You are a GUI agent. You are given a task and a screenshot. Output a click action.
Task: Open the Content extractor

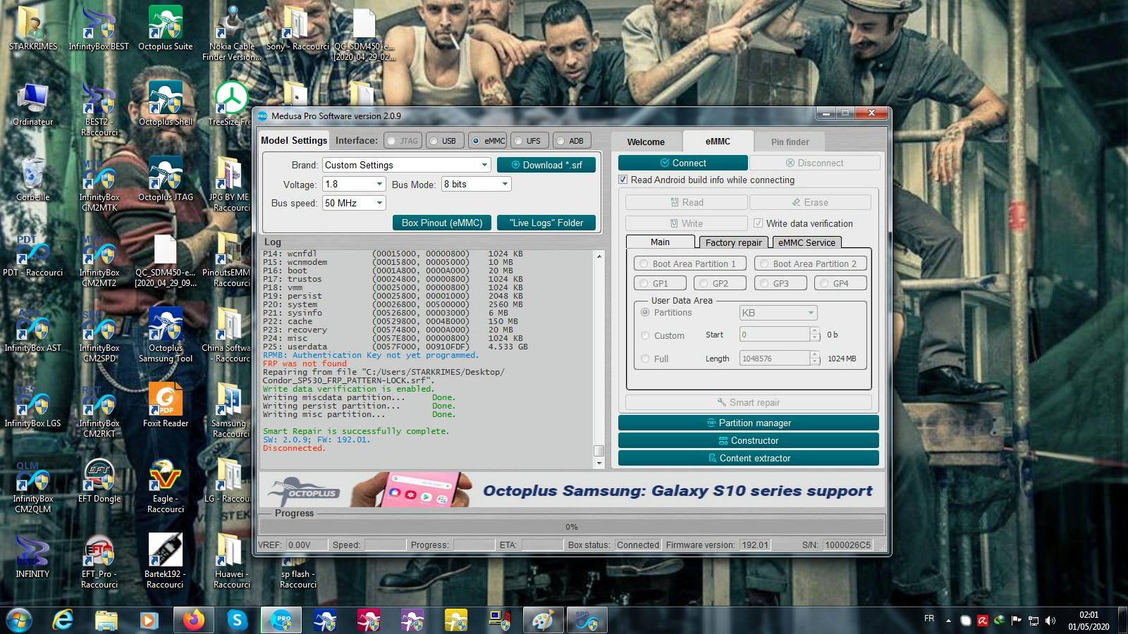click(x=749, y=457)
